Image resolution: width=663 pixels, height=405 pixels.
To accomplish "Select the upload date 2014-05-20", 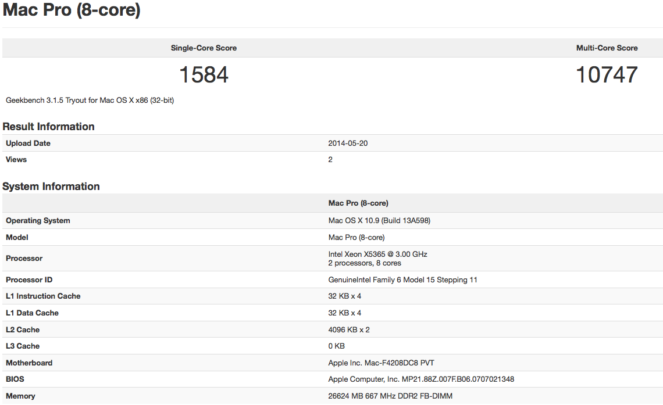I will pos(348,143).
